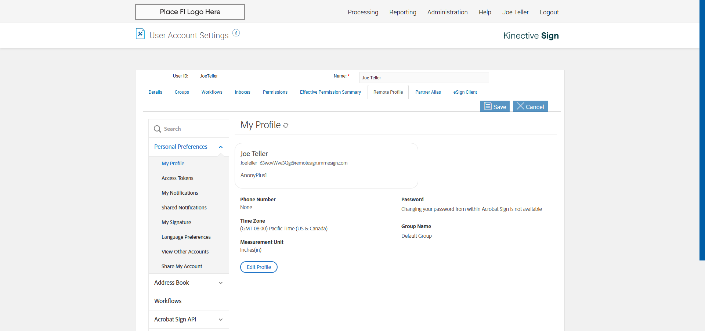Click the User Account Settings document icon

140,34
